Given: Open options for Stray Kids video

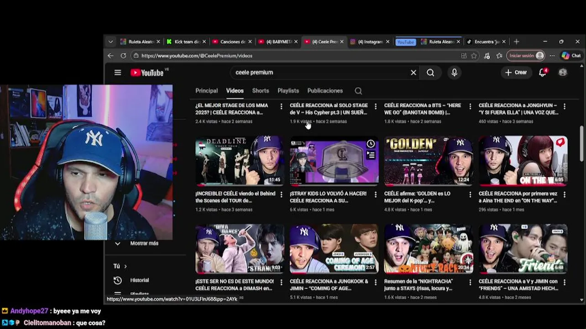Looking at the screenshot, I should tap(376, 195).
